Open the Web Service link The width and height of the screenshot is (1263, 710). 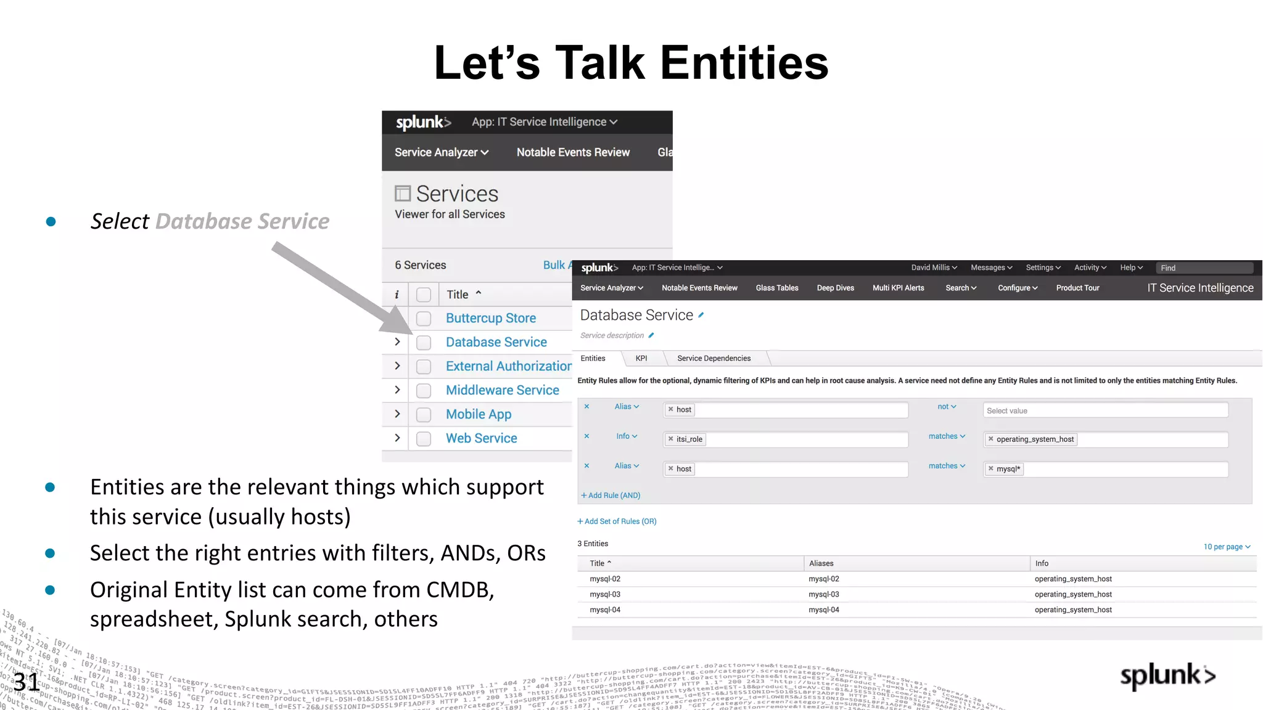(482, 438)
